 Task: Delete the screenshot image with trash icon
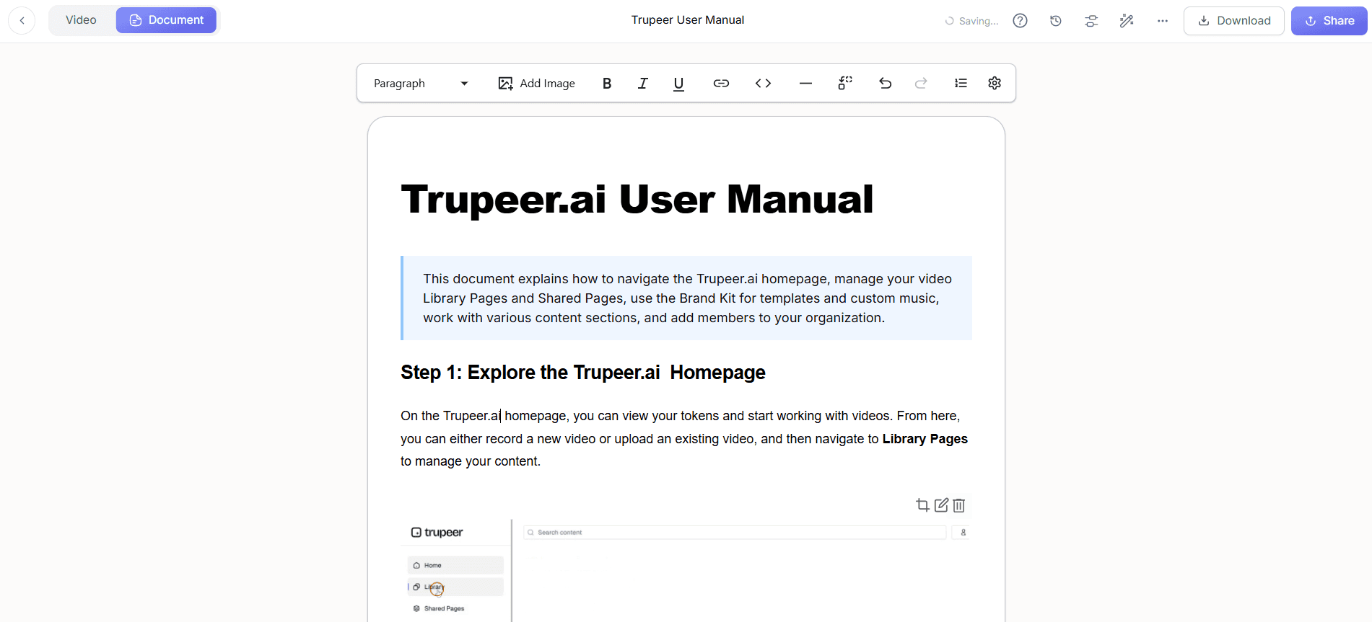click(958, 505)
